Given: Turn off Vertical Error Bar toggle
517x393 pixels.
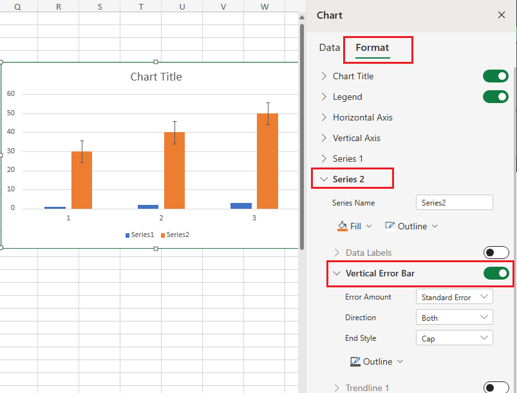Looking at the screenshot, I should click(x=496, y=273).
